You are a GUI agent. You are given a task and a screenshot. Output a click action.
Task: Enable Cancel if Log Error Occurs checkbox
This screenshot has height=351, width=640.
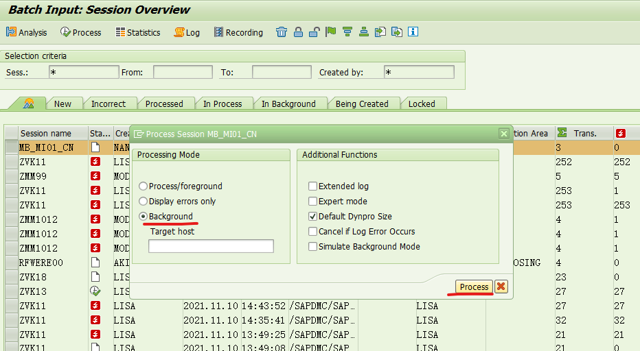[312, 232]
